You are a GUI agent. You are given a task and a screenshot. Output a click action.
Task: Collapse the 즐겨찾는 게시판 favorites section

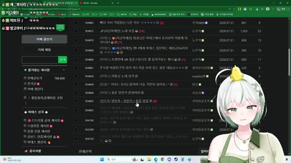(x=64, y=70)
